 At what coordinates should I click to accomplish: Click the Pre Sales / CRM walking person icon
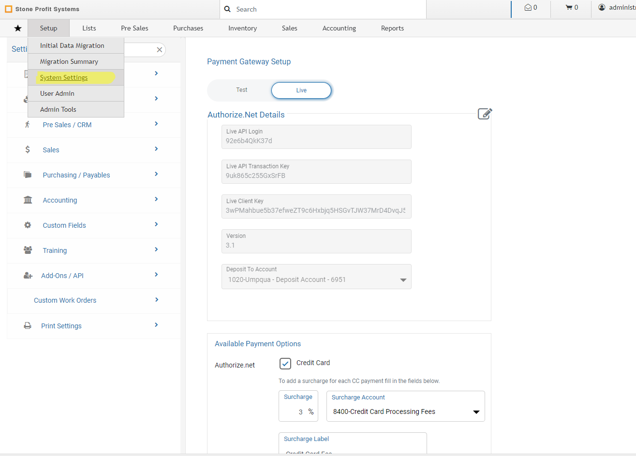point(28,124)
